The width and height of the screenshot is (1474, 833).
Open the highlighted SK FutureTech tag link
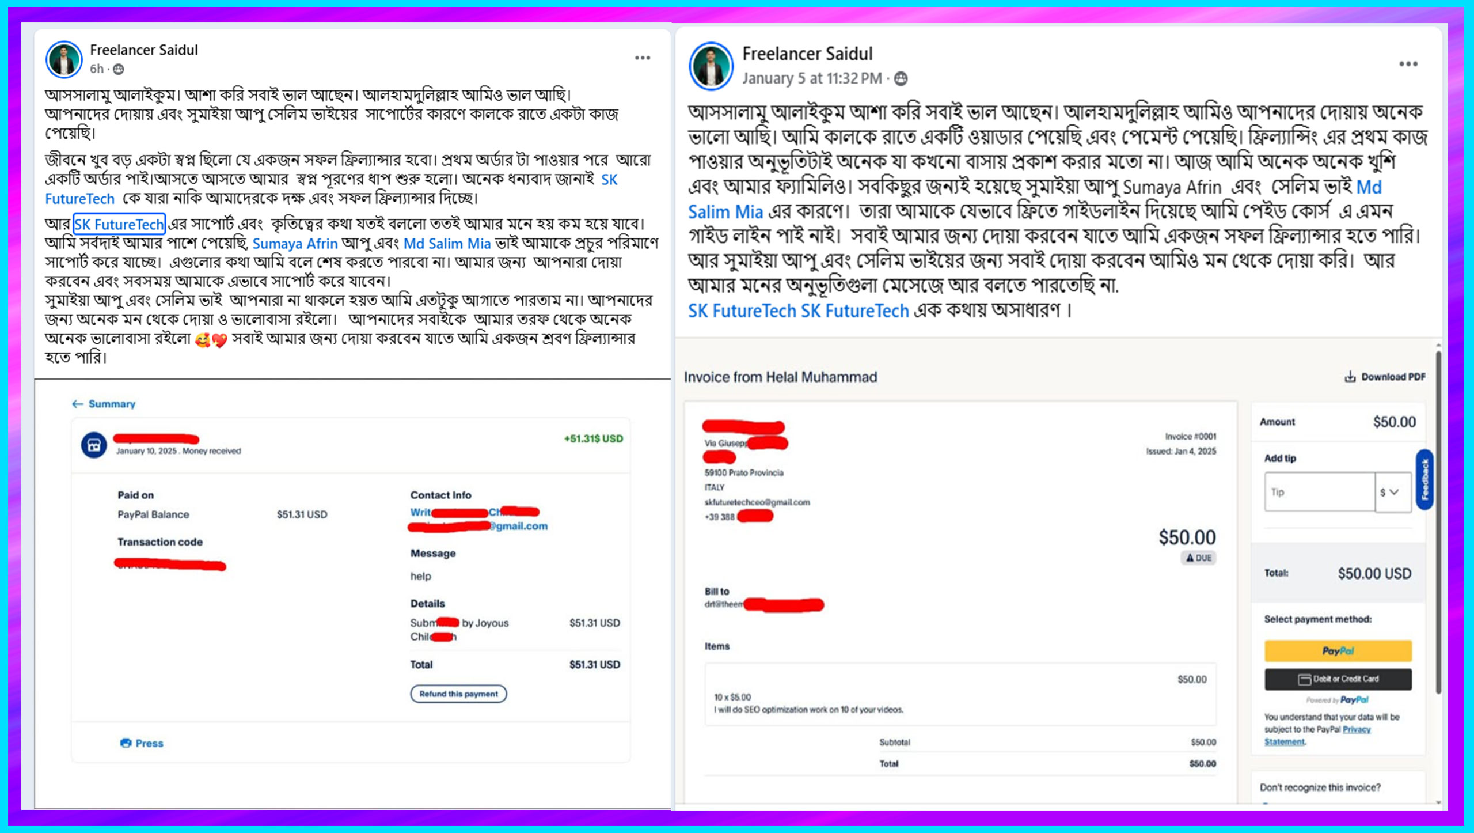click(x=119, y=224)
